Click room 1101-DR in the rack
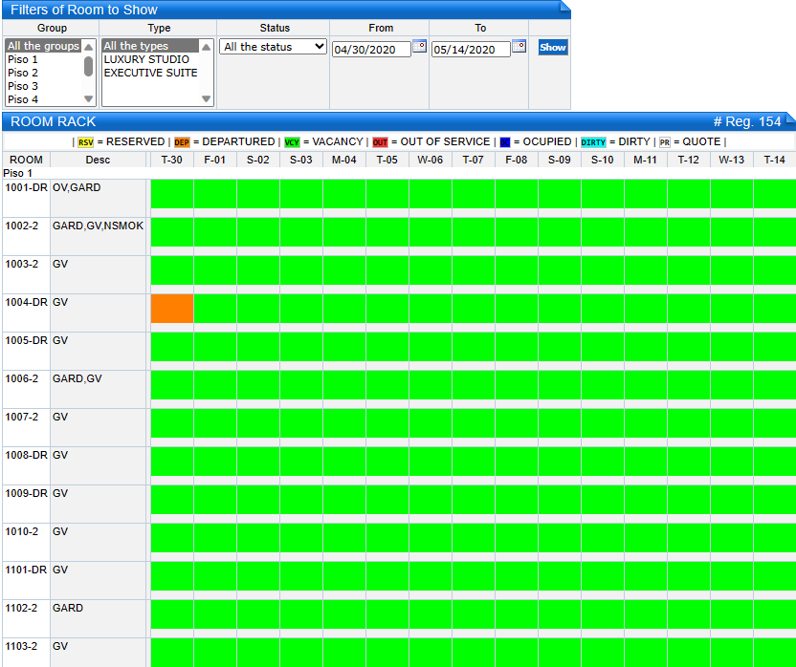The width and height of the screenshot is (796, 667). pyautogui.click(x=26, y=570)
